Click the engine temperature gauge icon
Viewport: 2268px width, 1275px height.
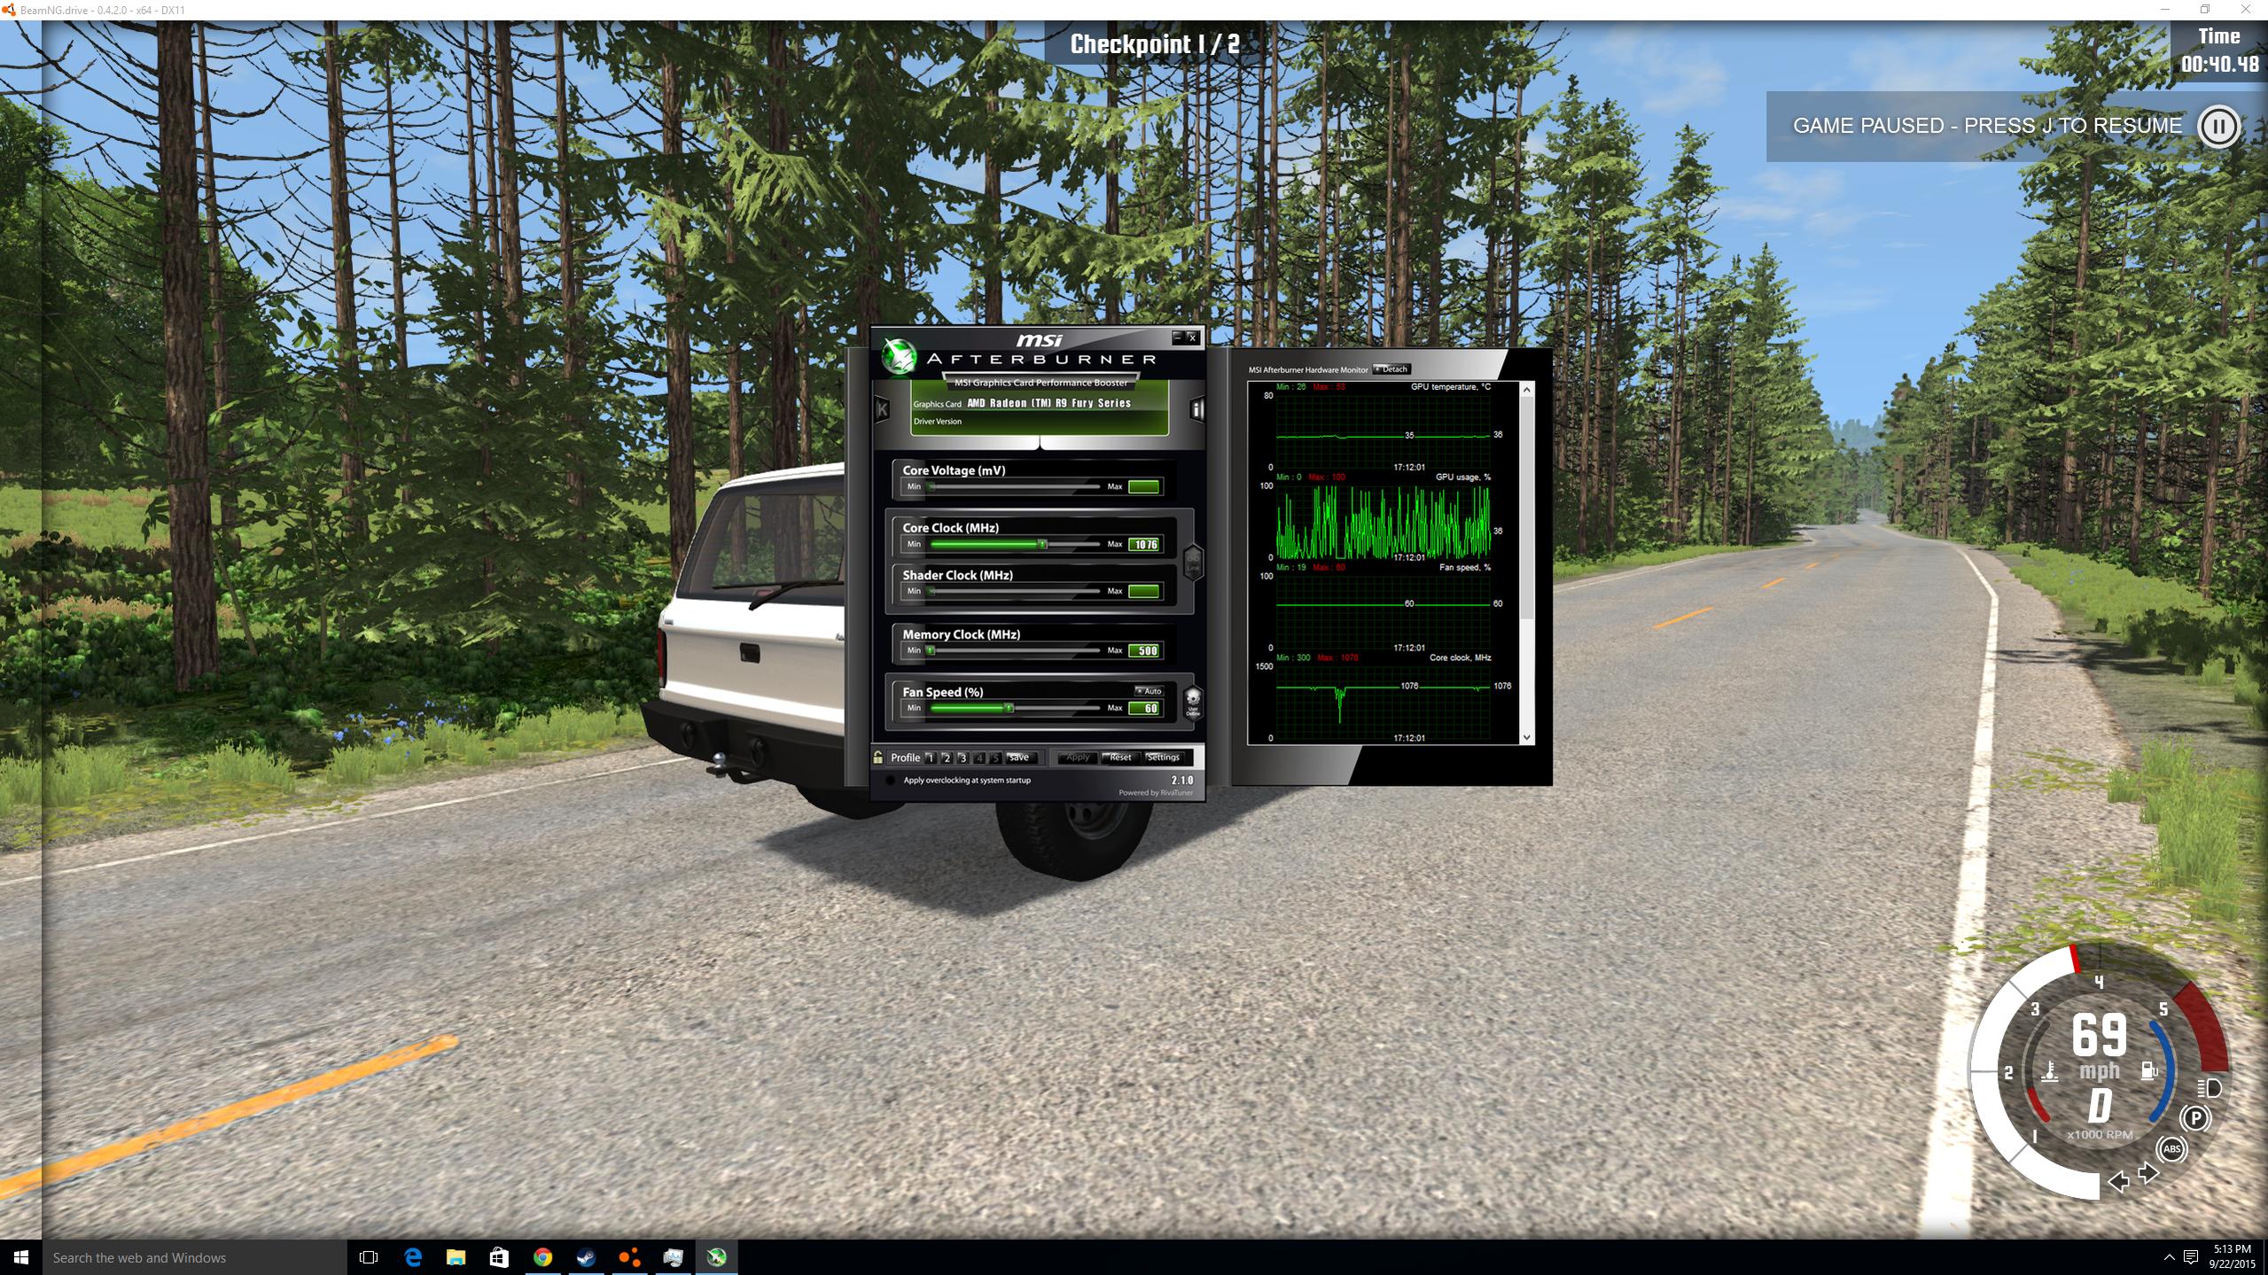[x=2049, y=1071]
